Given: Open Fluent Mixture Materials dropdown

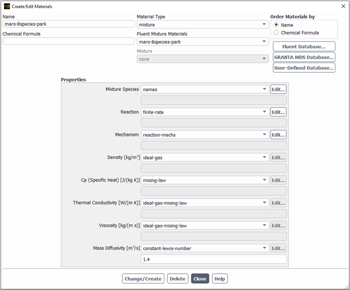Looking at the screenshot, I should (202, 42).
